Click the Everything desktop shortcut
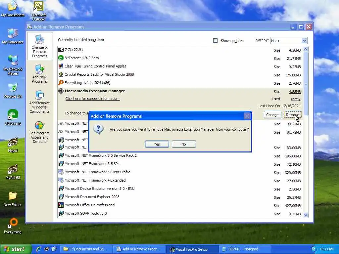The height and width of the screenshot is (254, 339). tap(13, 226)
